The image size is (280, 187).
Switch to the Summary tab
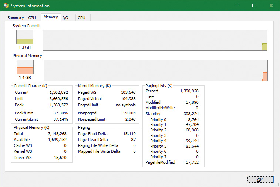click(x=16, y=18)
